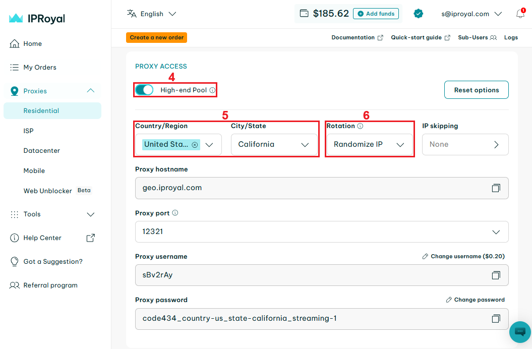Copy the proxy password with copy icon

pyautogui.click(x=496, y=319)
